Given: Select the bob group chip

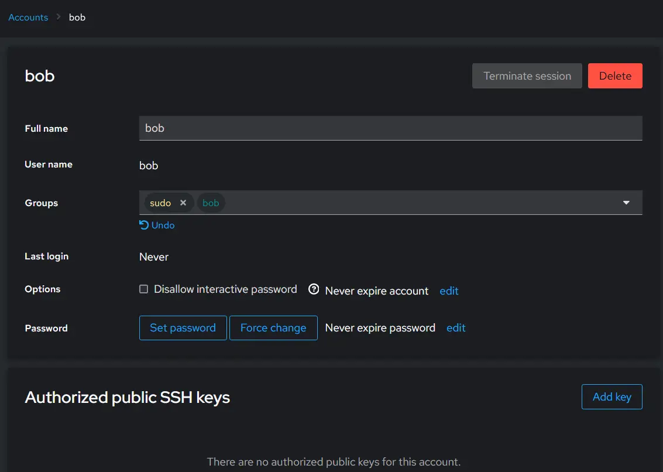Looking at the screenshot, I should (x=211, y=203).
